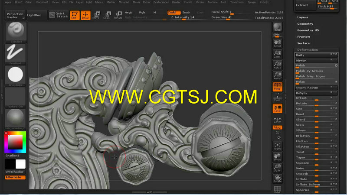Click the Extract button
Image resolution: width=347 pixels, height=195 pixels.
click(305, 5)
